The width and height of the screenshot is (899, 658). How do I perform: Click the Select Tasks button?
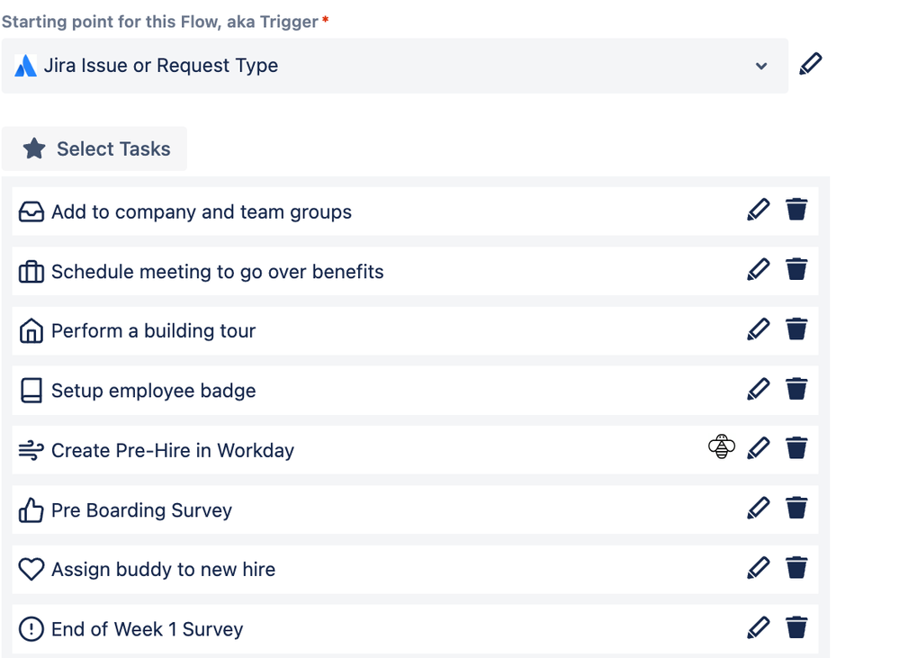coord(94,149)
